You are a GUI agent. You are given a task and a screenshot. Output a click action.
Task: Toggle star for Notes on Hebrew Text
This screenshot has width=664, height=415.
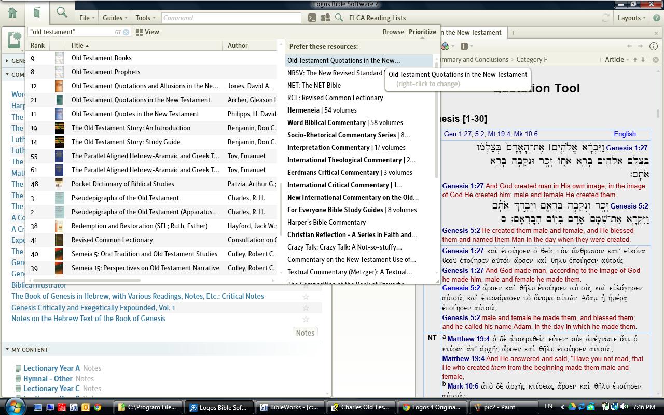[x=306, y=319]
